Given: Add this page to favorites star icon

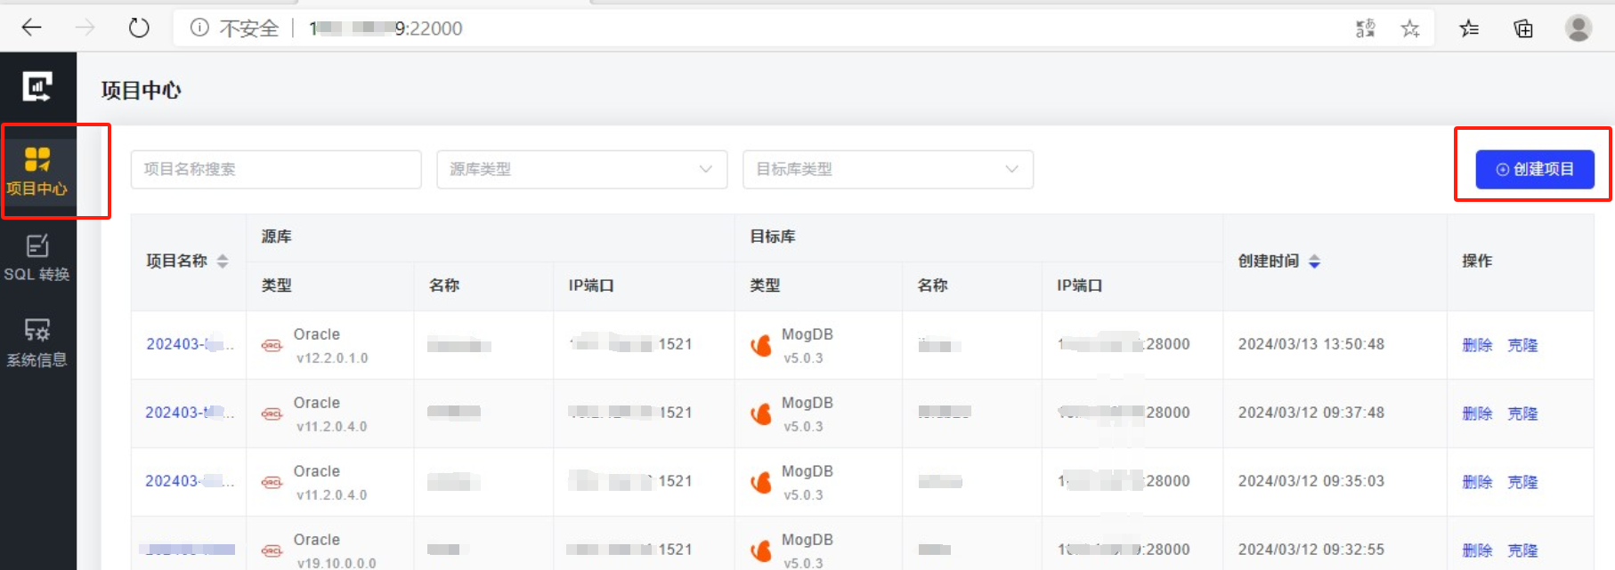Looking at the screenshot, I should tap(1410, 28).
